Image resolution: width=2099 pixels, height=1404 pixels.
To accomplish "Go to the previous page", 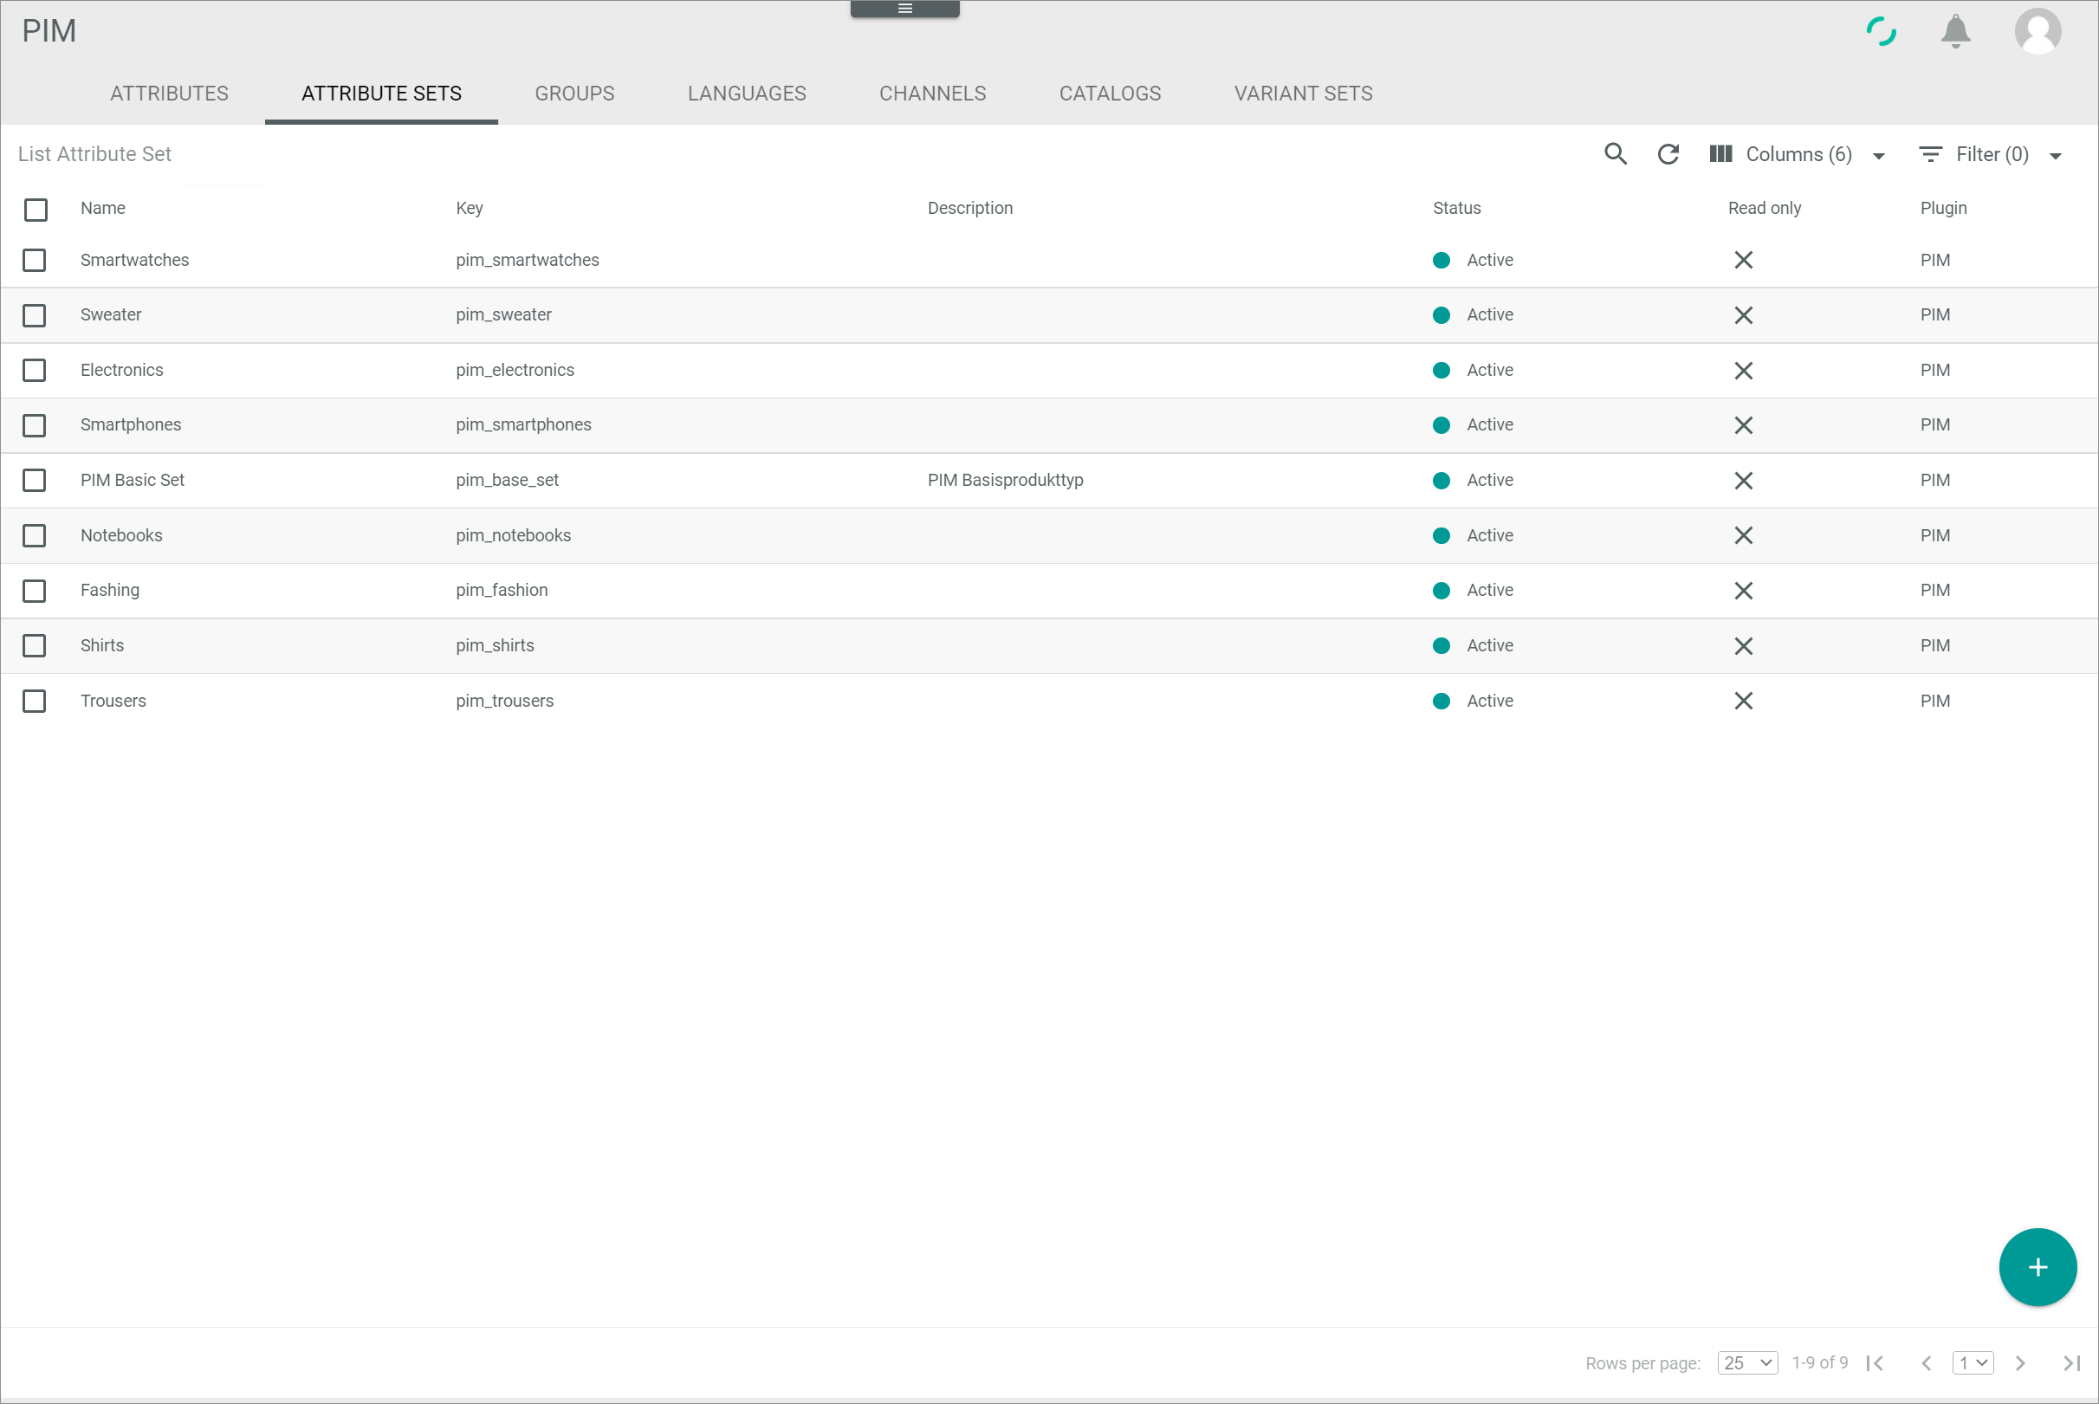I will 1925,1362.
